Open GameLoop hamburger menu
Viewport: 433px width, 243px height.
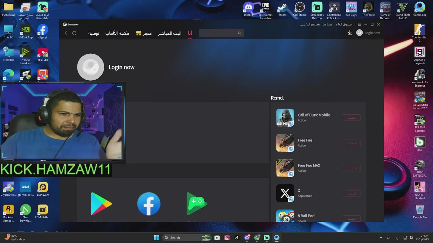360,24
